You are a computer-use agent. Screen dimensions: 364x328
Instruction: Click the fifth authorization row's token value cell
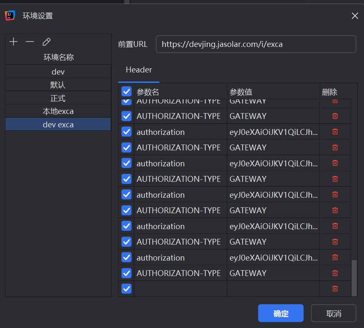(x=273, y=258)
